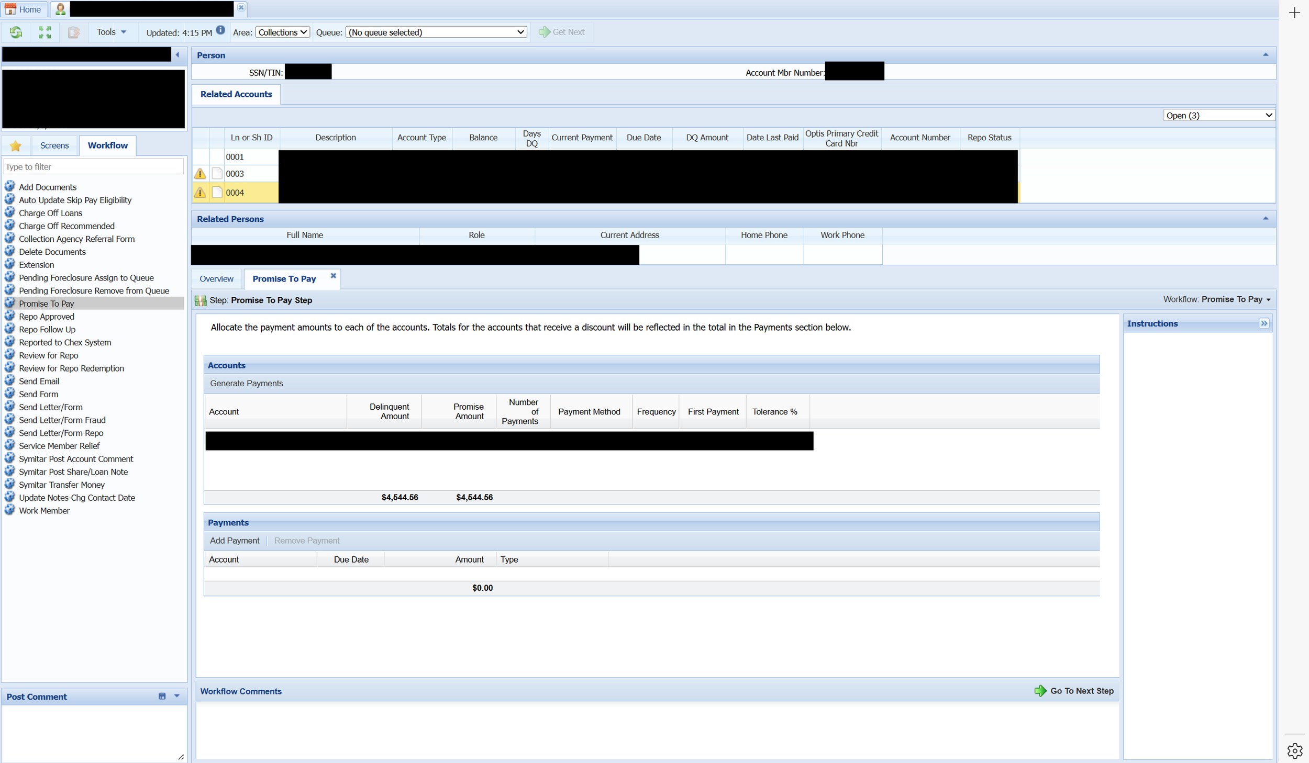Screen dimensions: 1309x763
Task: Collapse Instructions panel with double-arrow icon
Action: pyautogui.click(x=1264, y=323)
